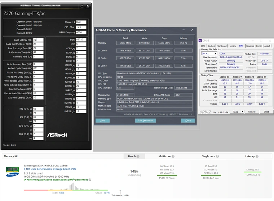Click the FSB : DRAM ratio field
The image size is (274, 201).
81,27
